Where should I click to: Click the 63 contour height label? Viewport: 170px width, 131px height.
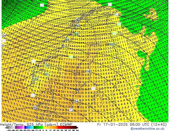78,26
